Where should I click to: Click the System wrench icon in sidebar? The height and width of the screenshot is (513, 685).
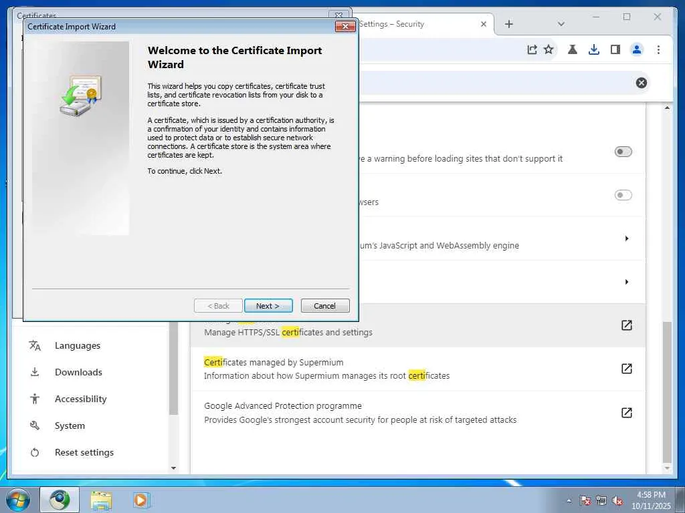[35, 425]
